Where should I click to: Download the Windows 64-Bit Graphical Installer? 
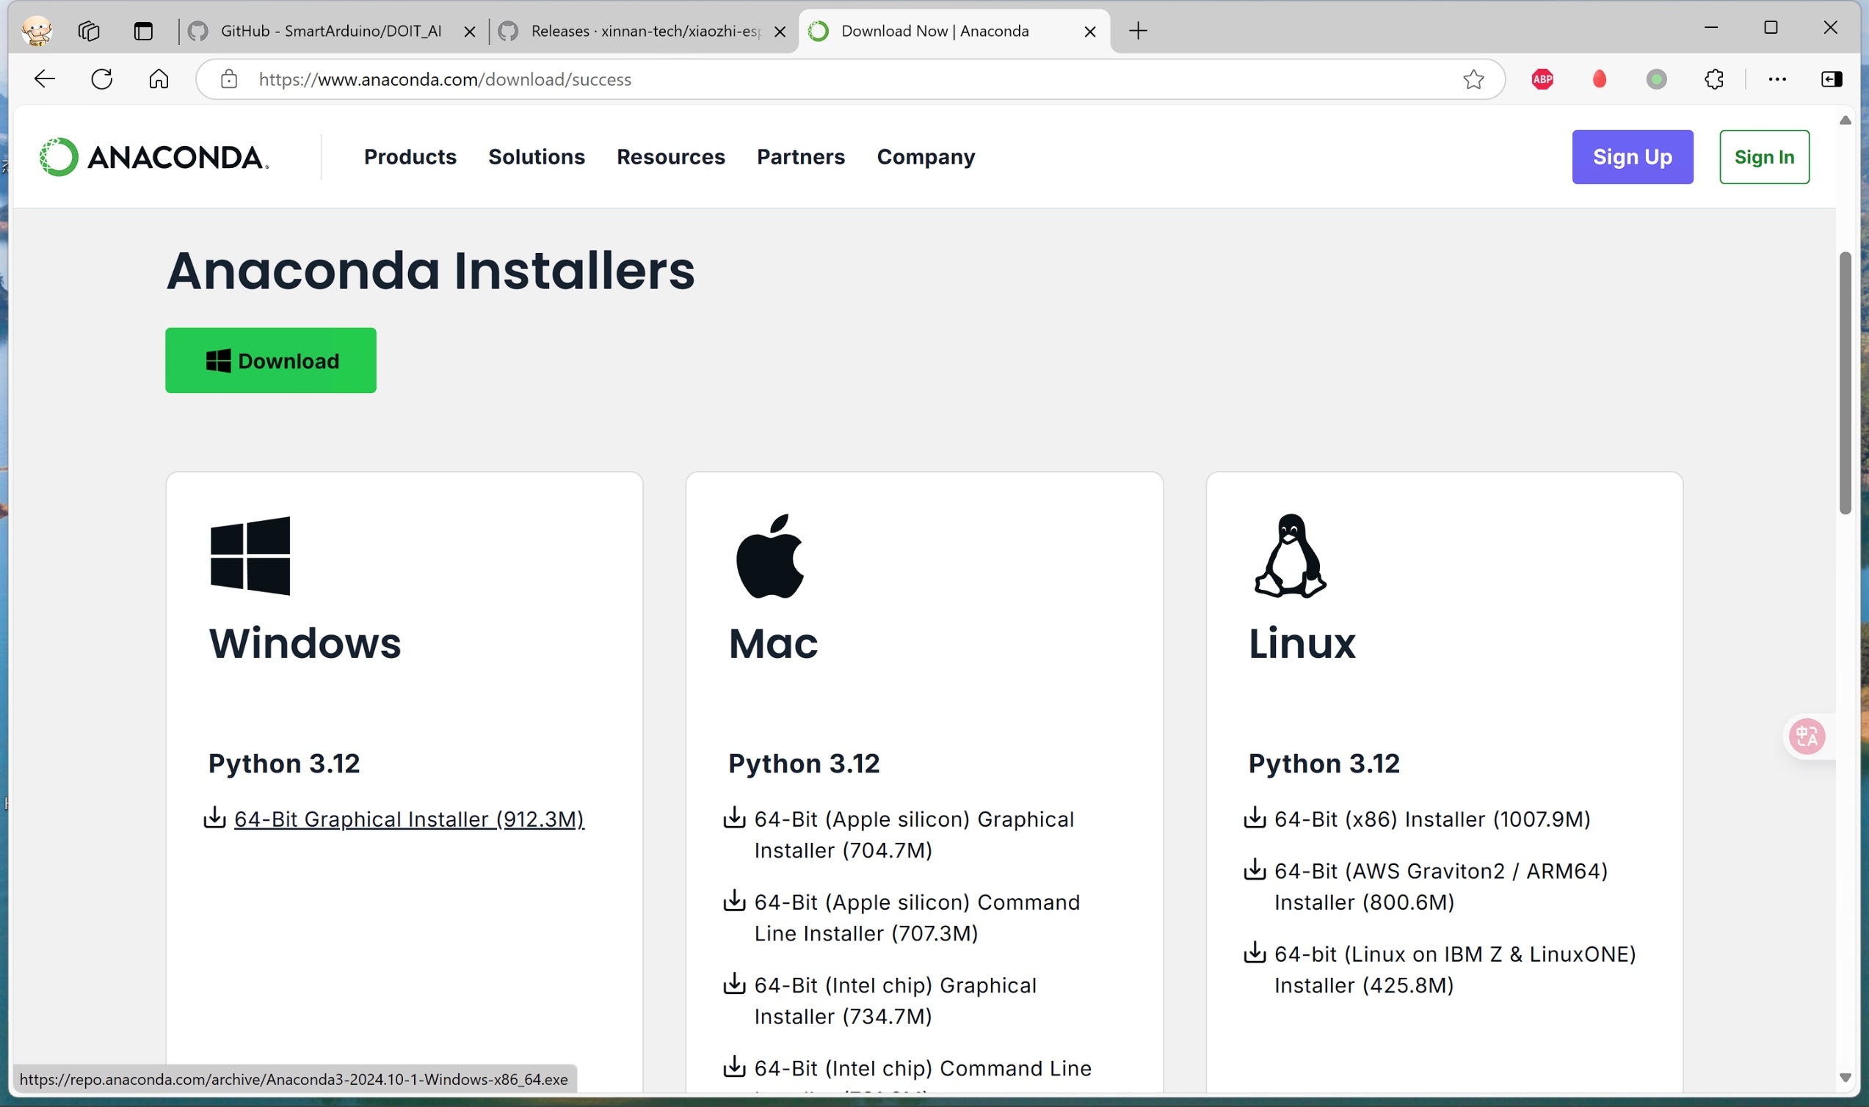[408, 819]
